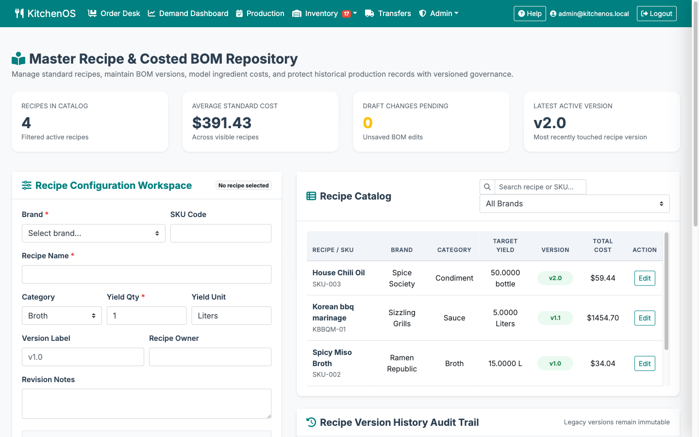This screenshot has width=699, height=437.
Task: Edit the Spicy Miso Broth recipe
Action: (x=645, y=364)
